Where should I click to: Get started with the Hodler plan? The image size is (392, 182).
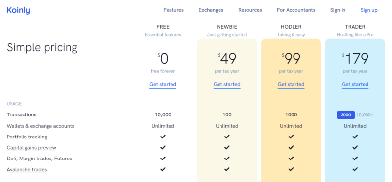coord(291,84)
